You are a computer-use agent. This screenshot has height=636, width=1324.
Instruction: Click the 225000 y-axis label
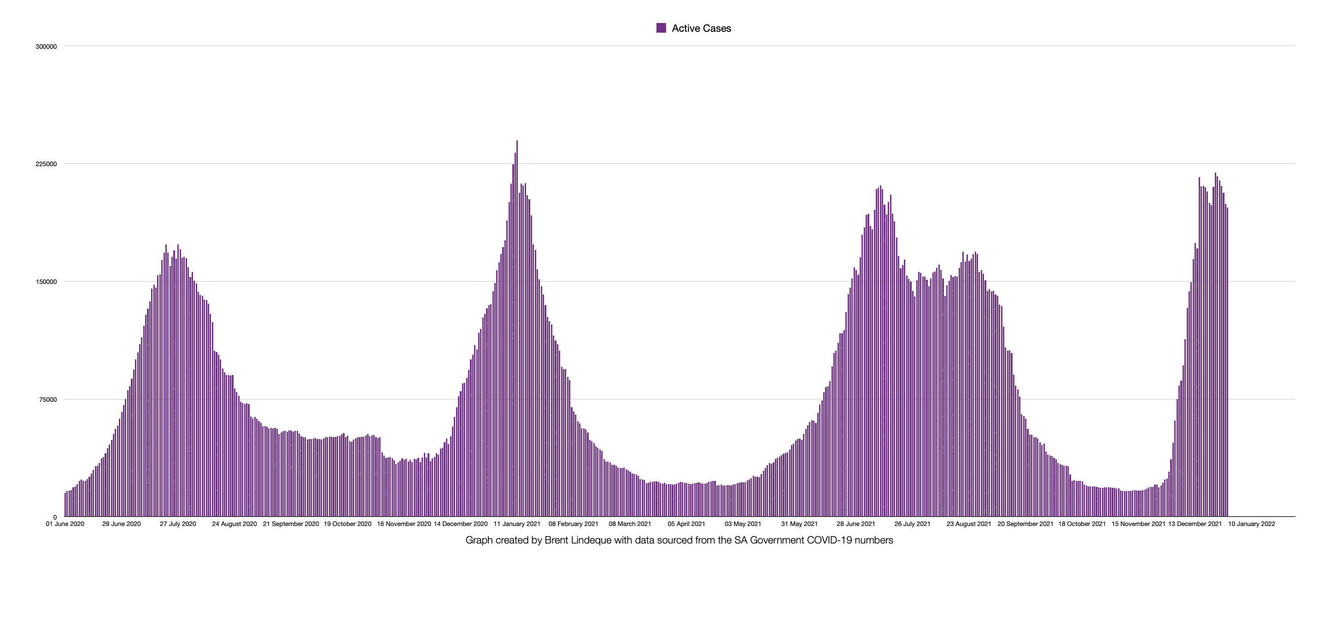tap(46, 164)
